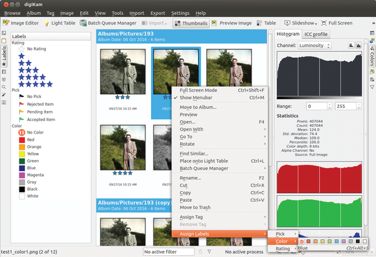
Task: Open the Image Editor from the toolbar
Action: (21, 23)
